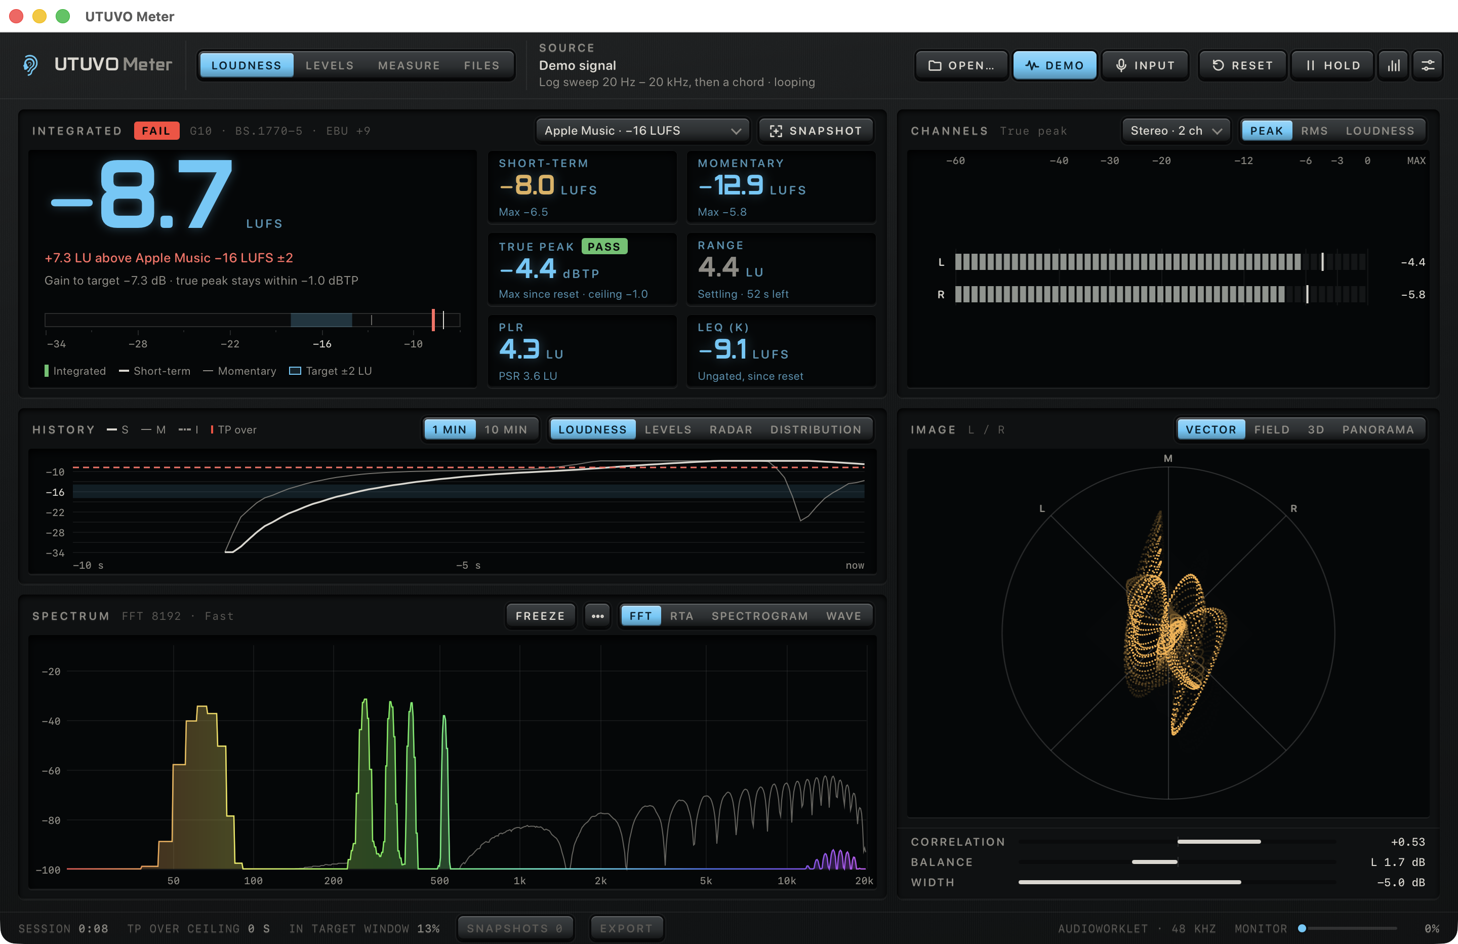1458x944 pixels.
Task: Click the TP Over Ceiling 0 s status
Action: (x=198, y=928)
